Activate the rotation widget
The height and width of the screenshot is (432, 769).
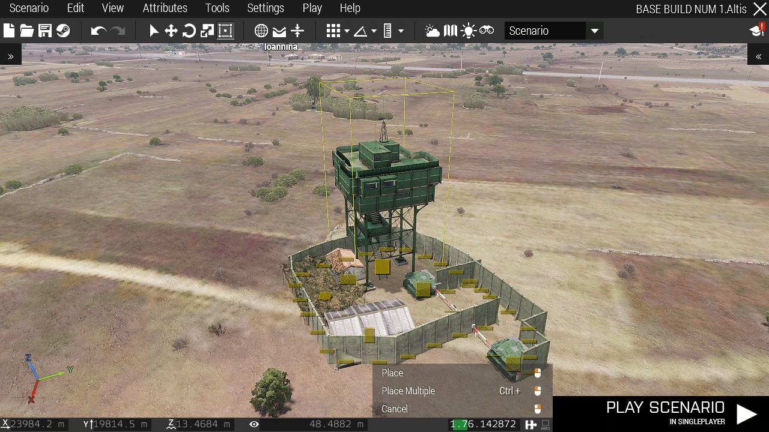189,31
